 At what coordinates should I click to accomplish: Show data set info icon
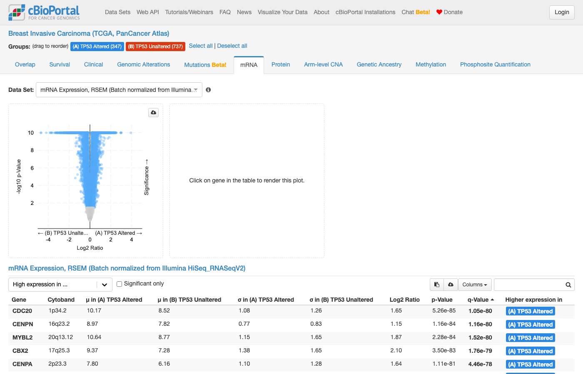(x=208, y=90)
